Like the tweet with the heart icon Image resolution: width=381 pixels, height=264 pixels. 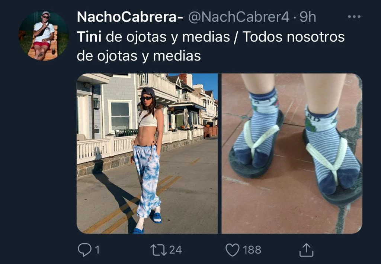233,250
